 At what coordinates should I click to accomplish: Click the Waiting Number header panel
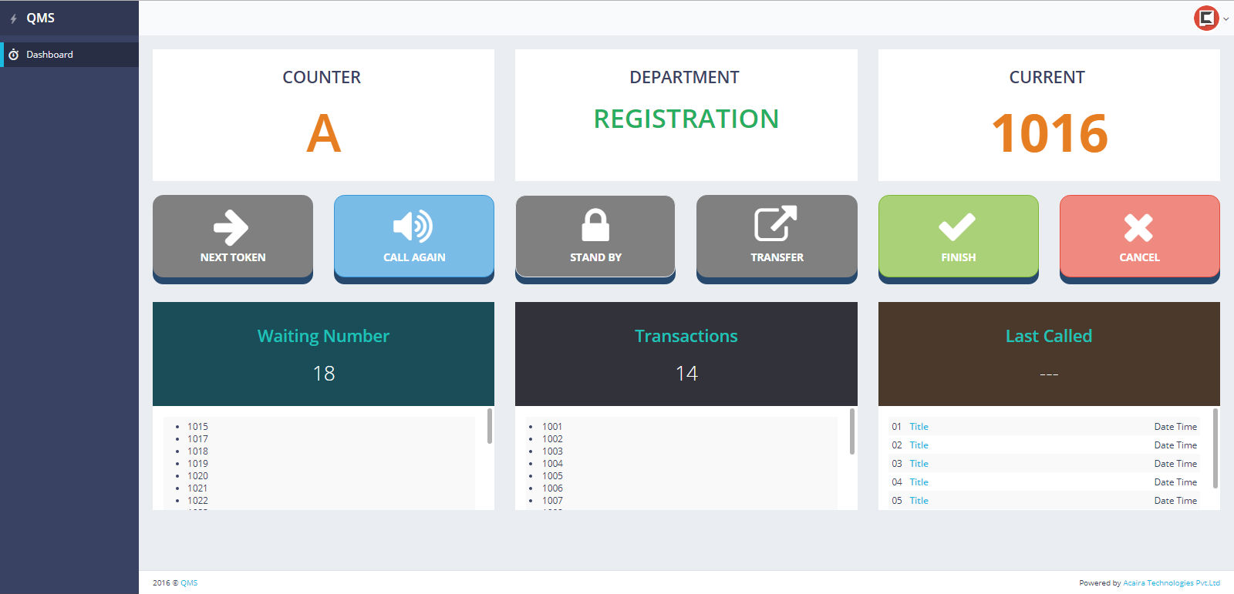(323, 354)
